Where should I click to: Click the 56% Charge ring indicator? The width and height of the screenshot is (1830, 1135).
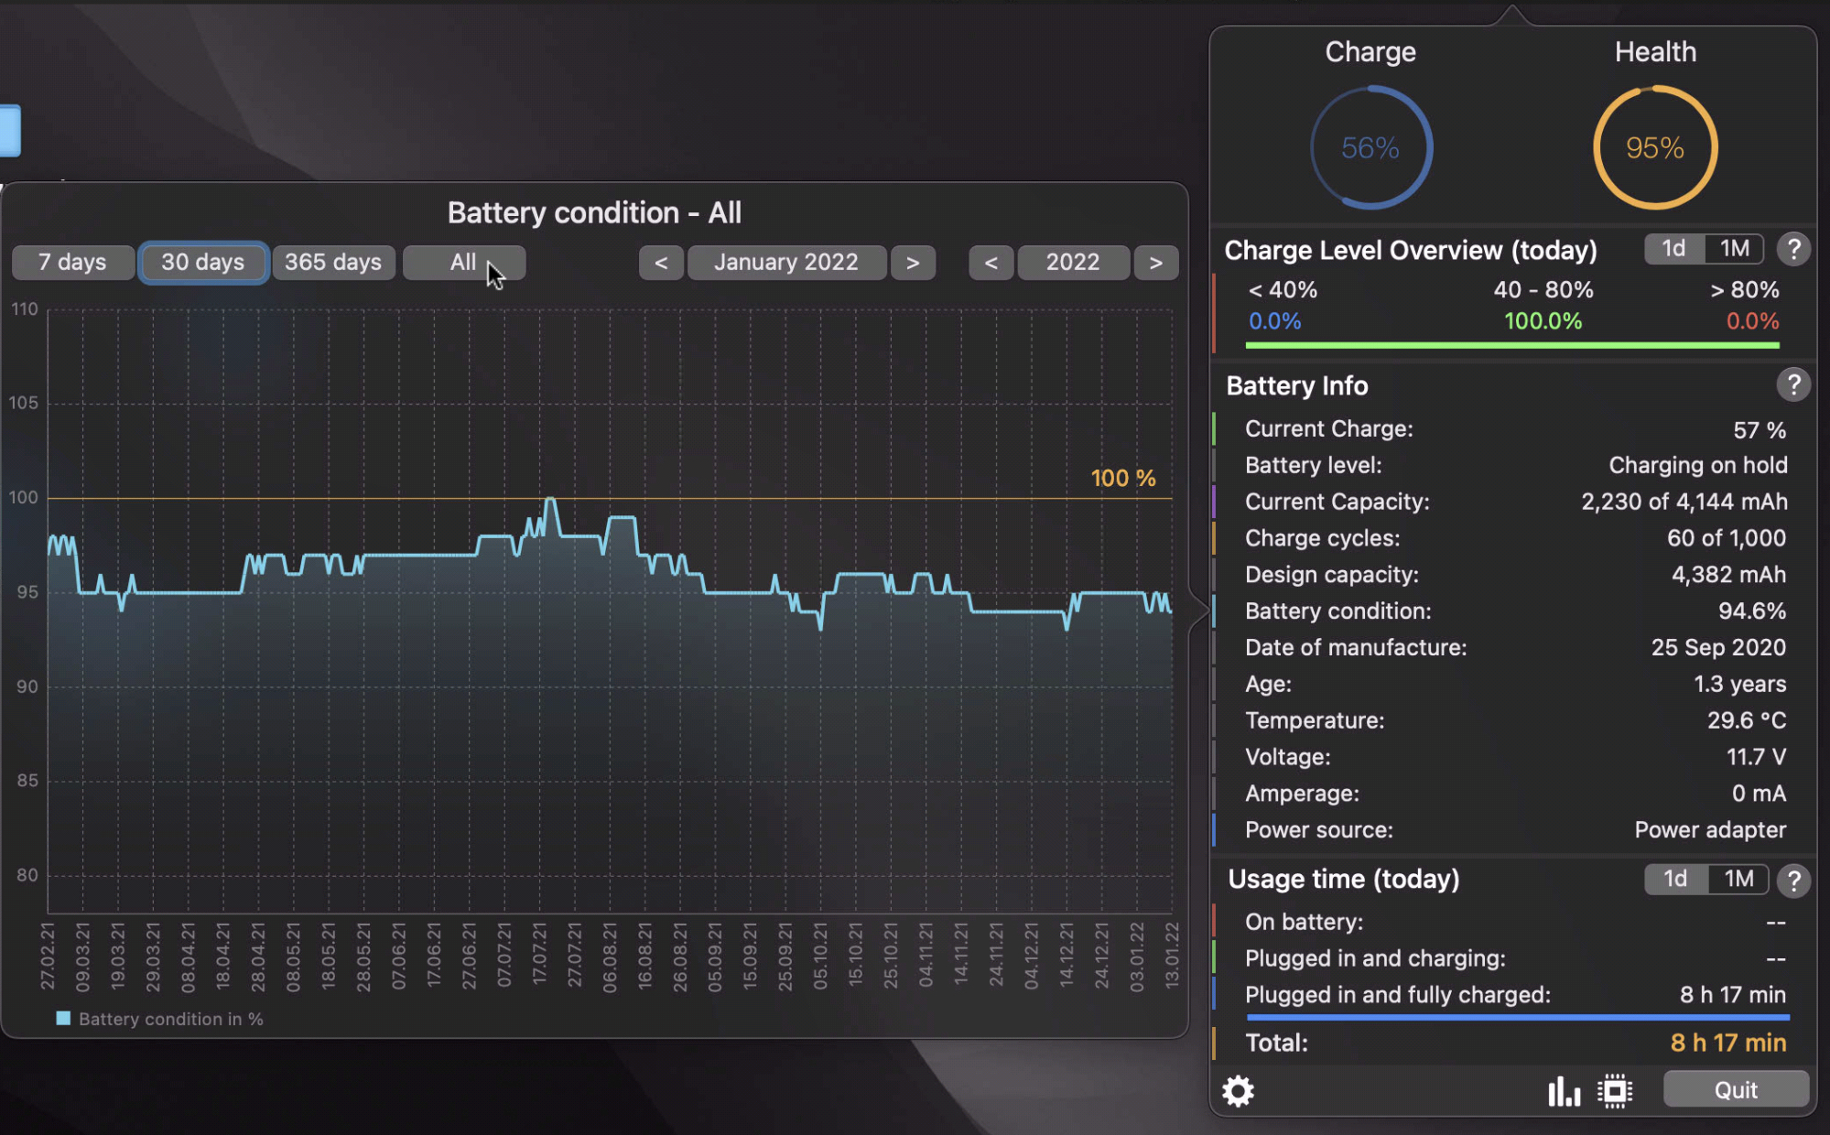click(x=1370, y=147)
